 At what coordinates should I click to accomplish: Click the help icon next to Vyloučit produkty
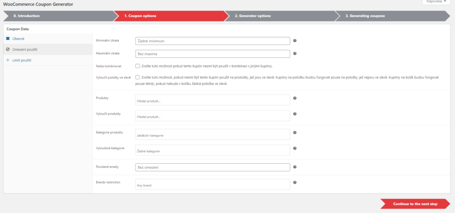[x=295, y=114]
